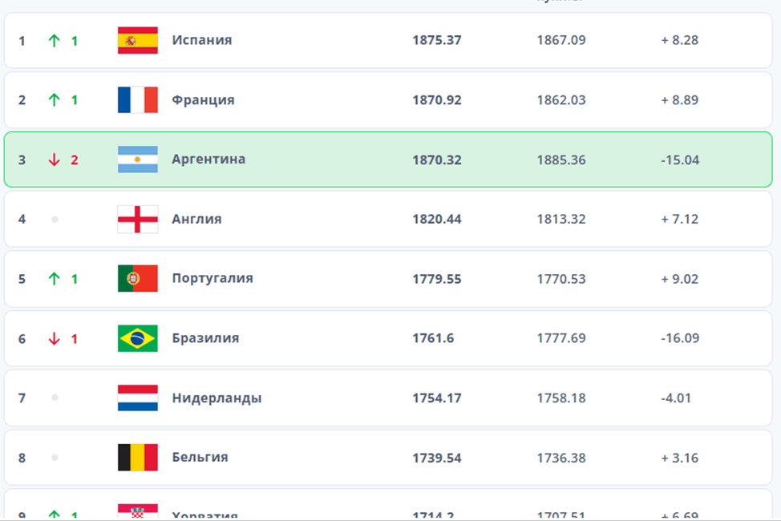
Task: Click the green up arrow beside Португалия
Action: coord(54,279)
